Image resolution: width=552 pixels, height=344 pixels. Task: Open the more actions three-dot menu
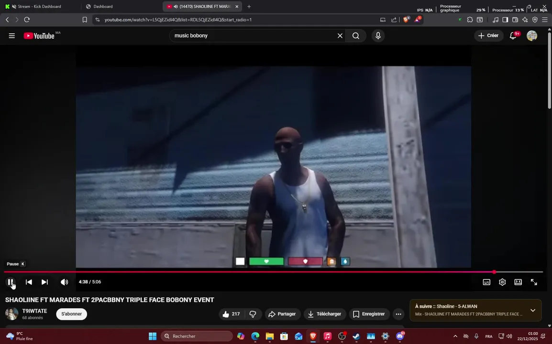pyautogui.click(x=398, y=314)
